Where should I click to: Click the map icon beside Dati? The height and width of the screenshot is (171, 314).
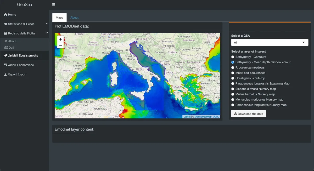(6, 48)
